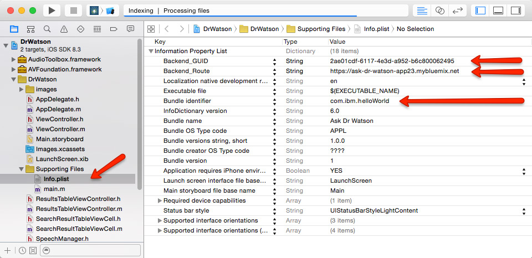Add a new file with plus button
This screenshot has width=532, height=258.
tap(7, 251)
